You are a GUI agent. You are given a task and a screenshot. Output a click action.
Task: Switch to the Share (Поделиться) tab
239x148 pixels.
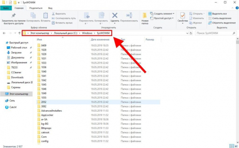tap(36, 8)
